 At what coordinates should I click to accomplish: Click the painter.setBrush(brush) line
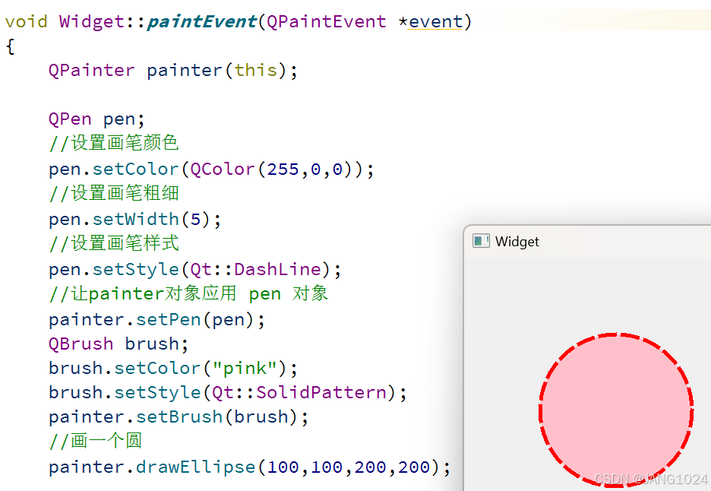179,417
